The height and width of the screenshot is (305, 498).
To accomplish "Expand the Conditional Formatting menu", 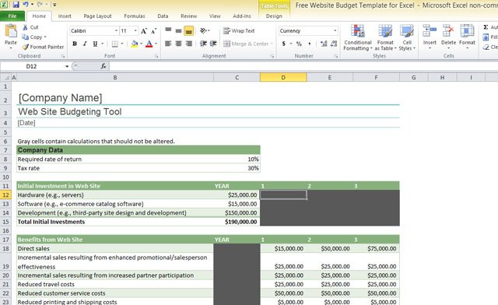I will coord(358,37).
